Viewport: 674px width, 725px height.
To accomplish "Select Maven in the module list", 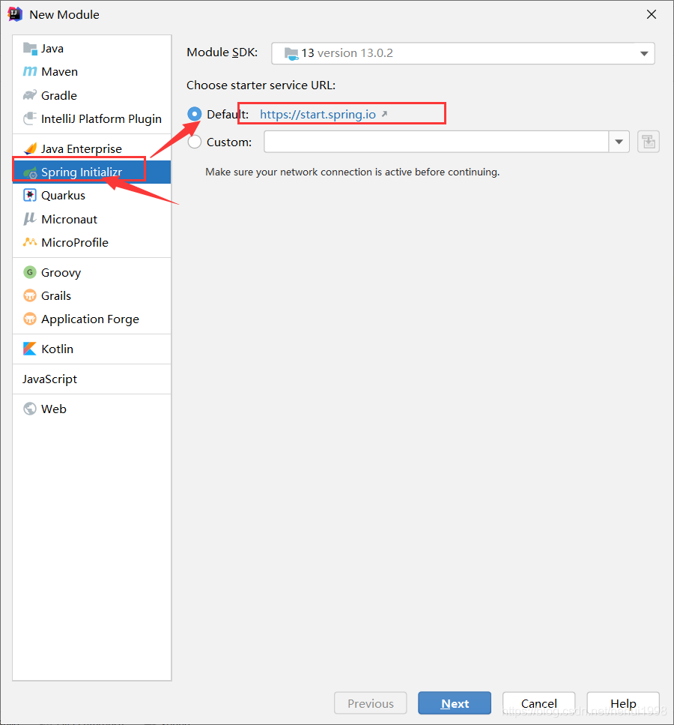I will pyautogui.click(x=92, y=72).
